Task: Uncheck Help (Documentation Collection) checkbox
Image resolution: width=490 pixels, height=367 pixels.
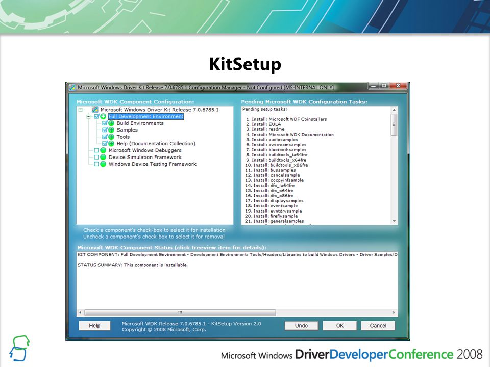Action: (105, 144)
